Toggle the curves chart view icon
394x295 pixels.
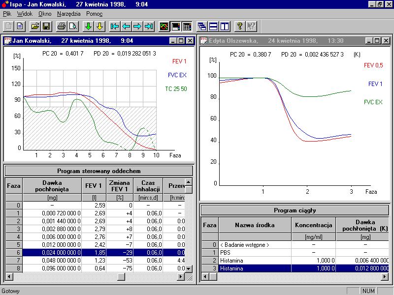164,27
